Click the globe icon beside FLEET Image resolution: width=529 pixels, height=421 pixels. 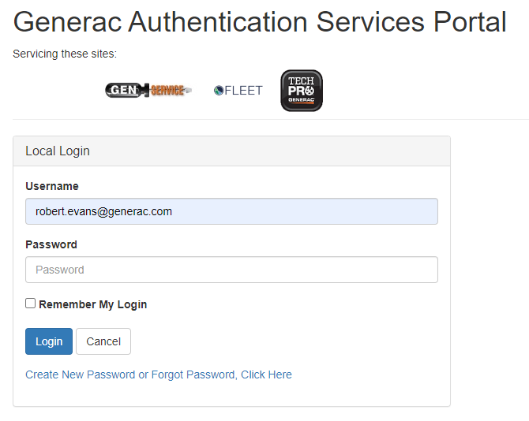click(219, 91)
